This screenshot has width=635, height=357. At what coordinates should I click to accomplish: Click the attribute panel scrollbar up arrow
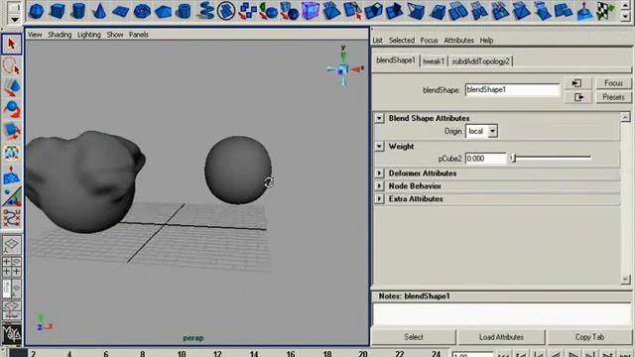pos(625,117)
